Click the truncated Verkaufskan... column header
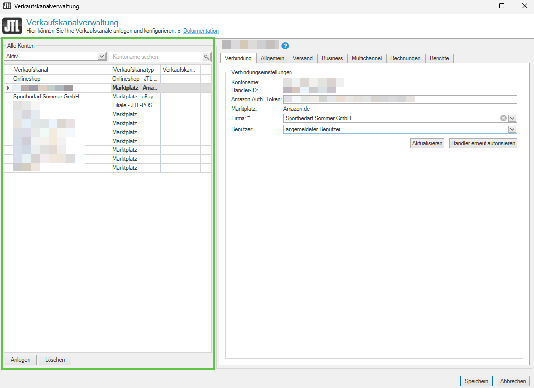 181,69
